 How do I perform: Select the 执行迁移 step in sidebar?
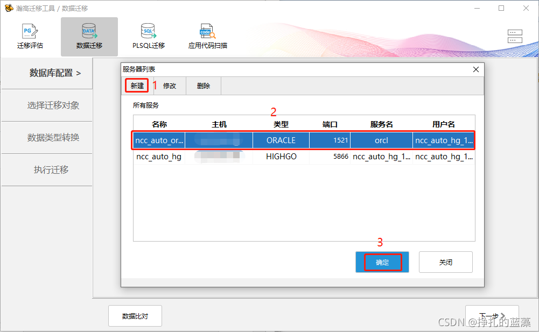click(x=47, y=170)
